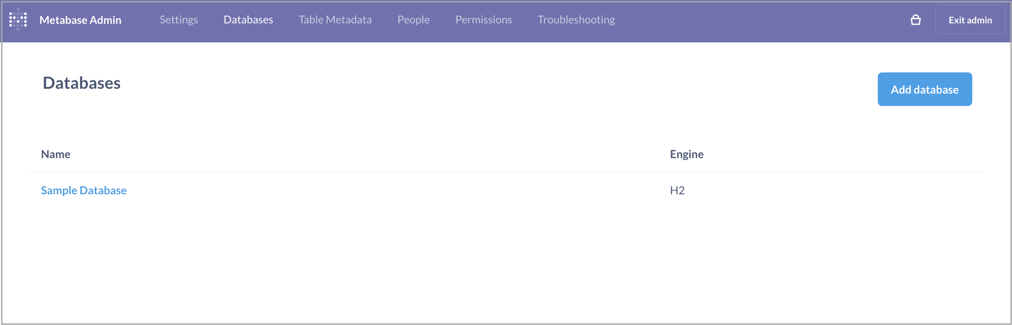1012x325 pixels.
Task: Navigate to the Troubleshooting tab
Action: (576, 20)
